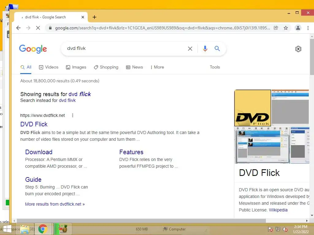Share this page using address bar icon
Screen dimensions: 314x235
pos(276,28)
